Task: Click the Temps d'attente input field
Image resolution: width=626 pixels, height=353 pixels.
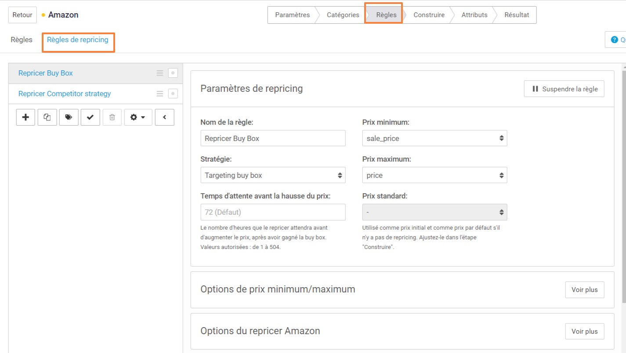Action: [273, 212]
